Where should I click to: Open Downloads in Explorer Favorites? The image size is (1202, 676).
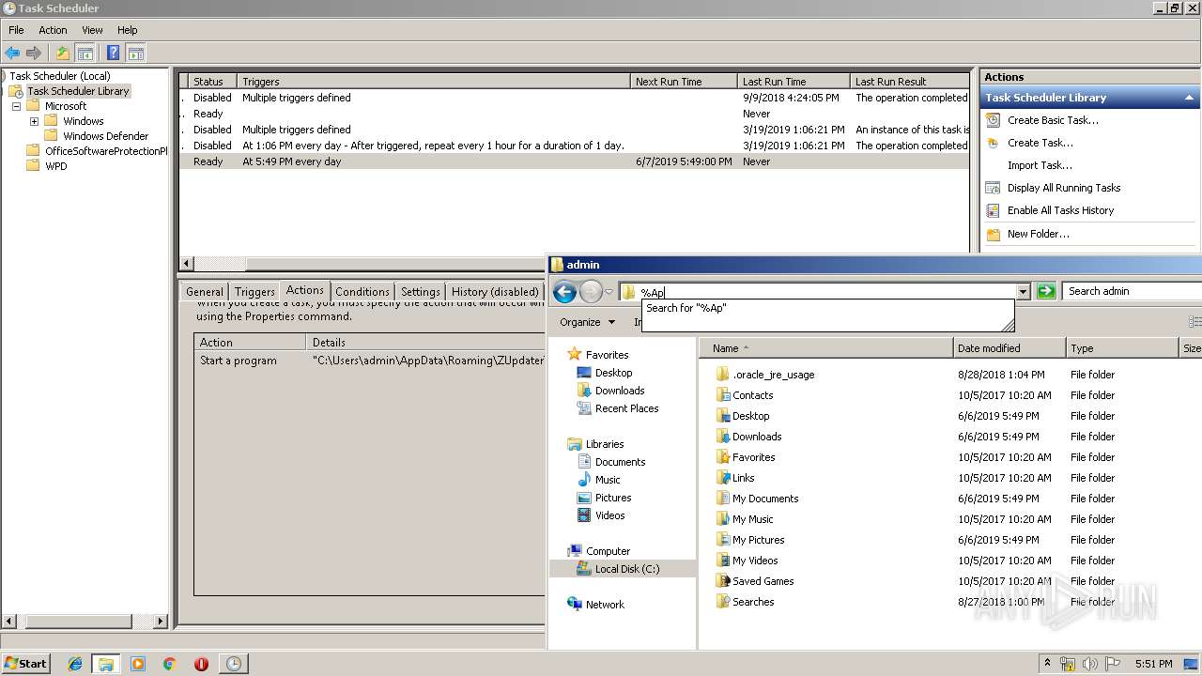(620, 391)
